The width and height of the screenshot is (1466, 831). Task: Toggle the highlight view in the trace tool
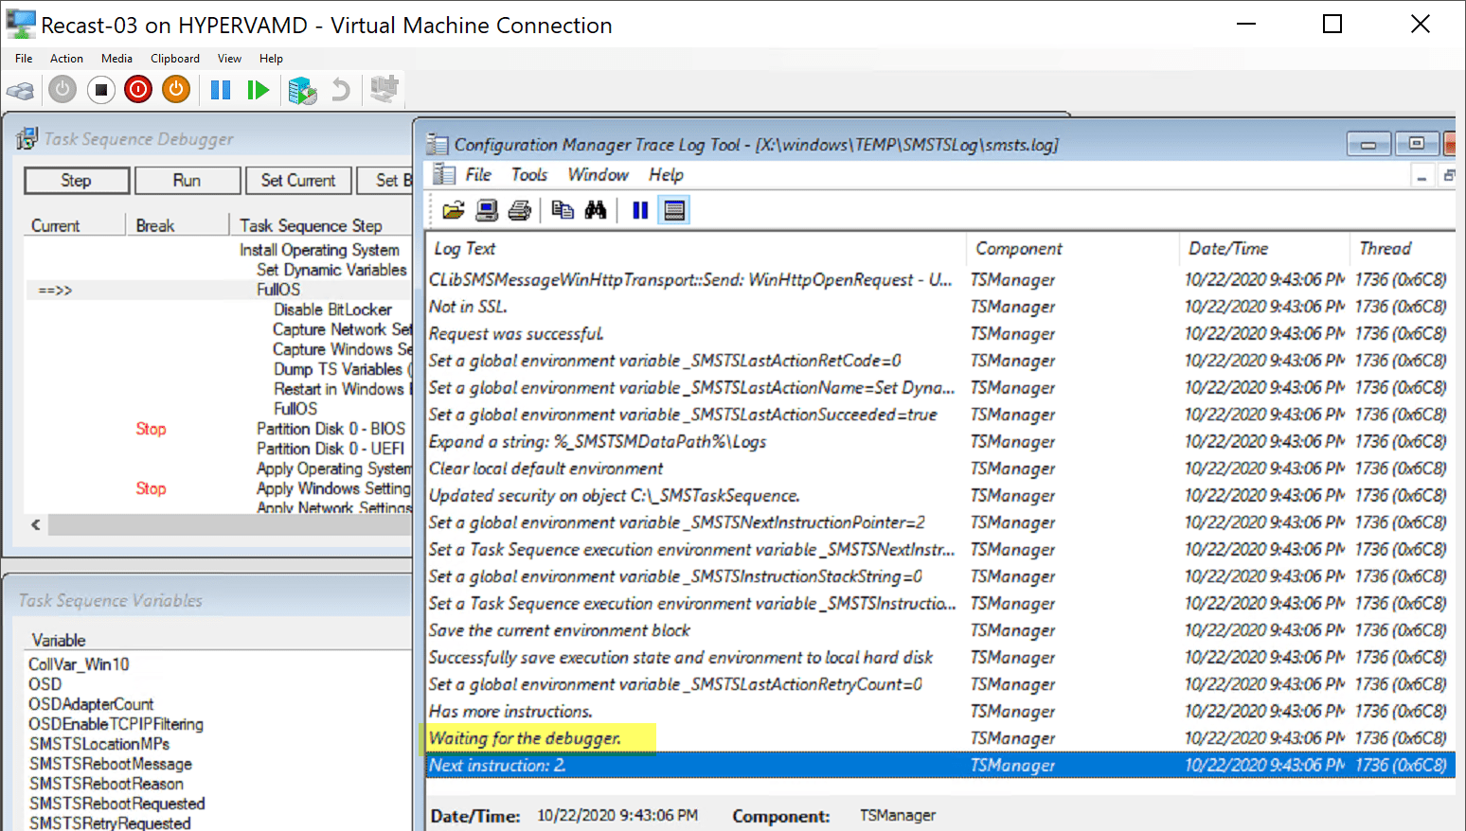click(x=674, y=209)
